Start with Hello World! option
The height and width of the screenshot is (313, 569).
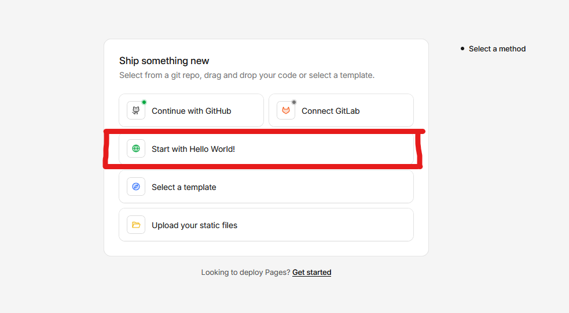[x=193, y=149]
